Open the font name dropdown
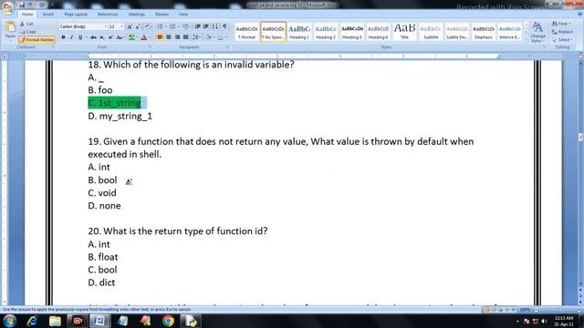This screenshot has height=328, width=584. (x=106, y=26)
